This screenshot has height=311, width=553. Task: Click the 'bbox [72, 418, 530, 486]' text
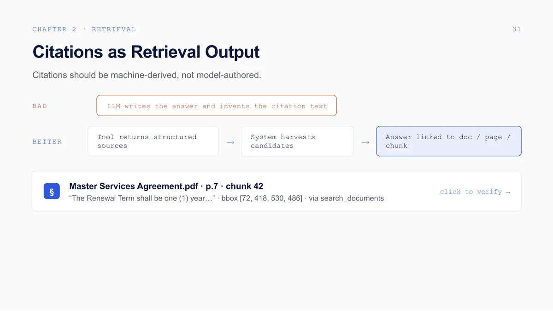tap(262, 199)
